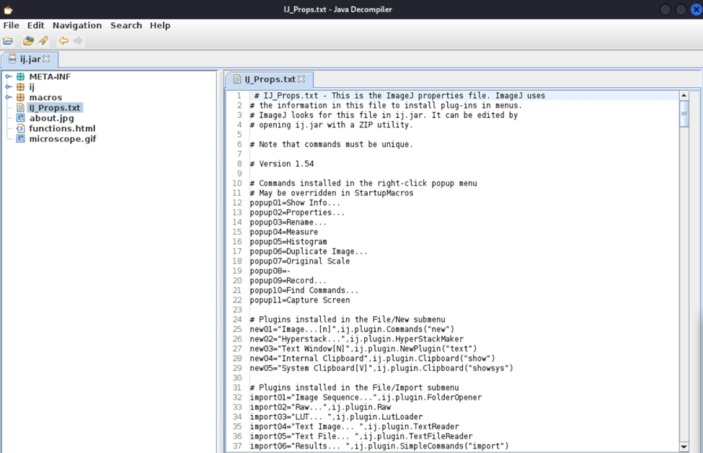Image resolution: width=703 pixels, height=453 pixels.
Task: Close the IJ_Props.txt editor tab
Action: (301, 79)
